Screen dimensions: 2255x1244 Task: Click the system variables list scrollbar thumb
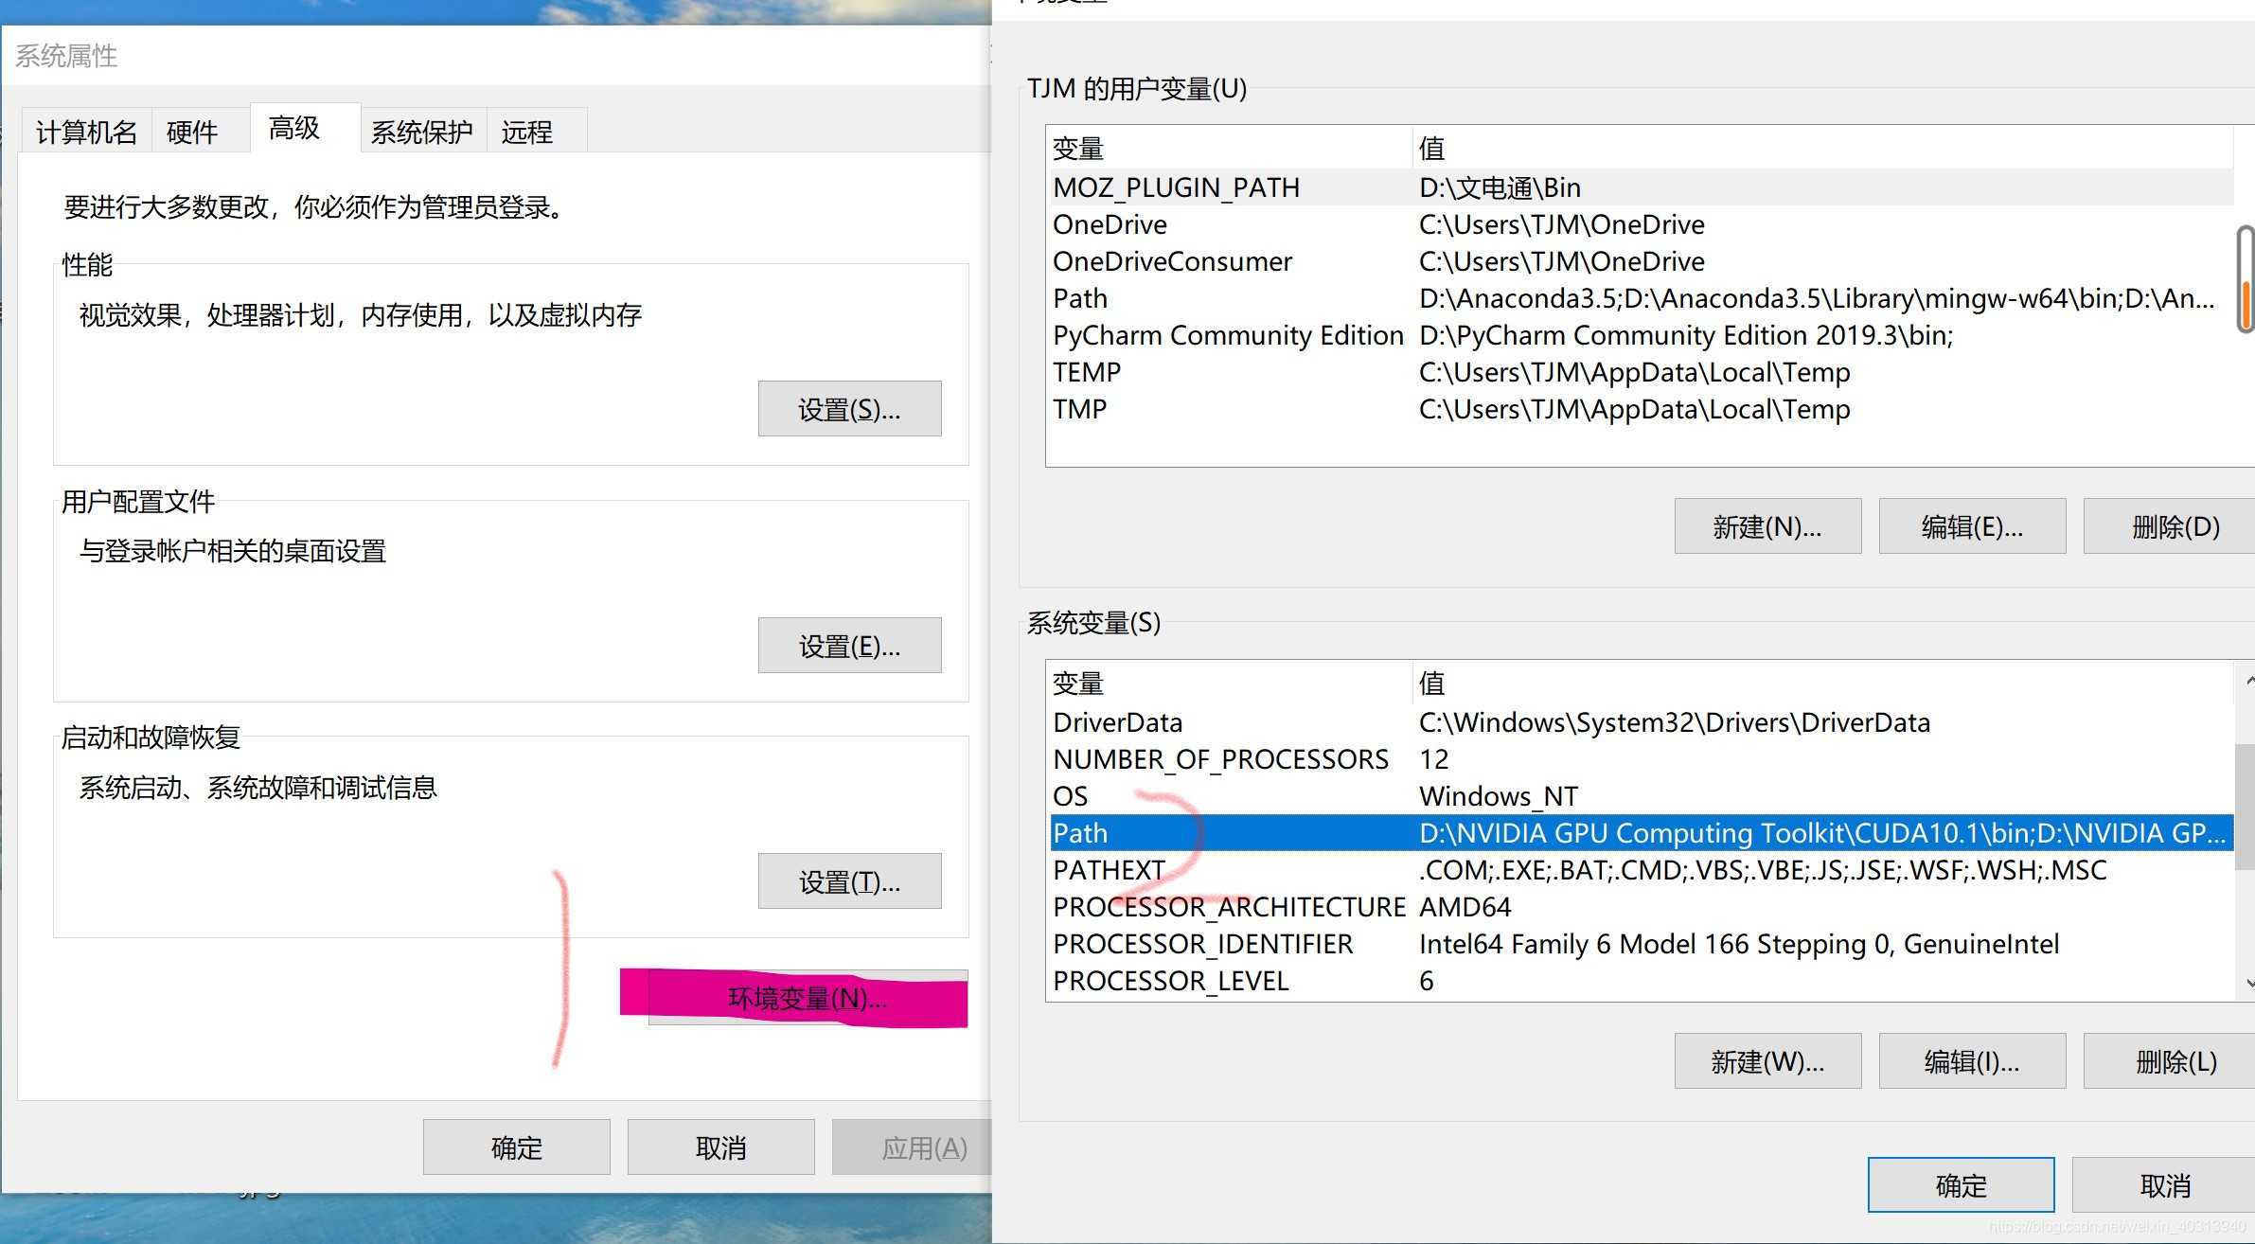pos(2245,807)
